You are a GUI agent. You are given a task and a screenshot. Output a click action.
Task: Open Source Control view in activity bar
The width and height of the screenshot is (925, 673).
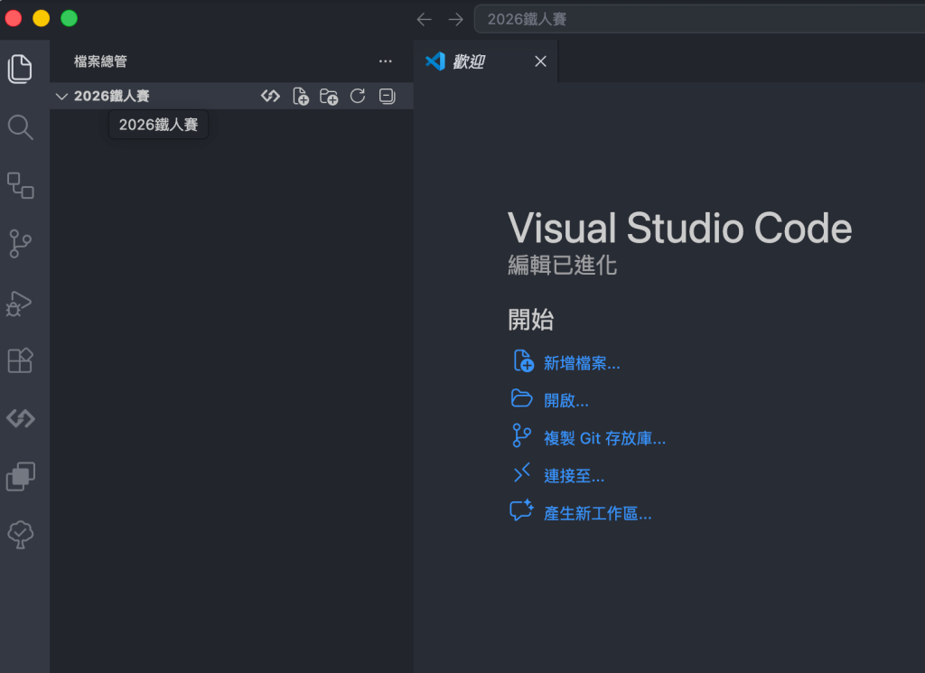[x=20, y=244]
